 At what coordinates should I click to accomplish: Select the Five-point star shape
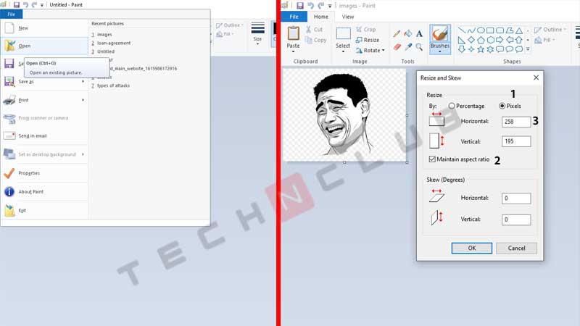(x=481, y=49)
